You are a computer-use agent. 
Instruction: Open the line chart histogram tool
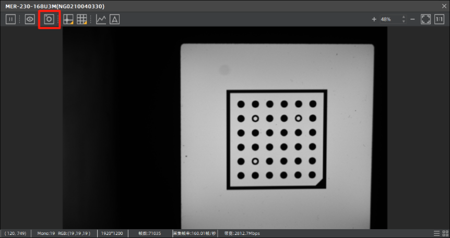click(x=101, y=19)
